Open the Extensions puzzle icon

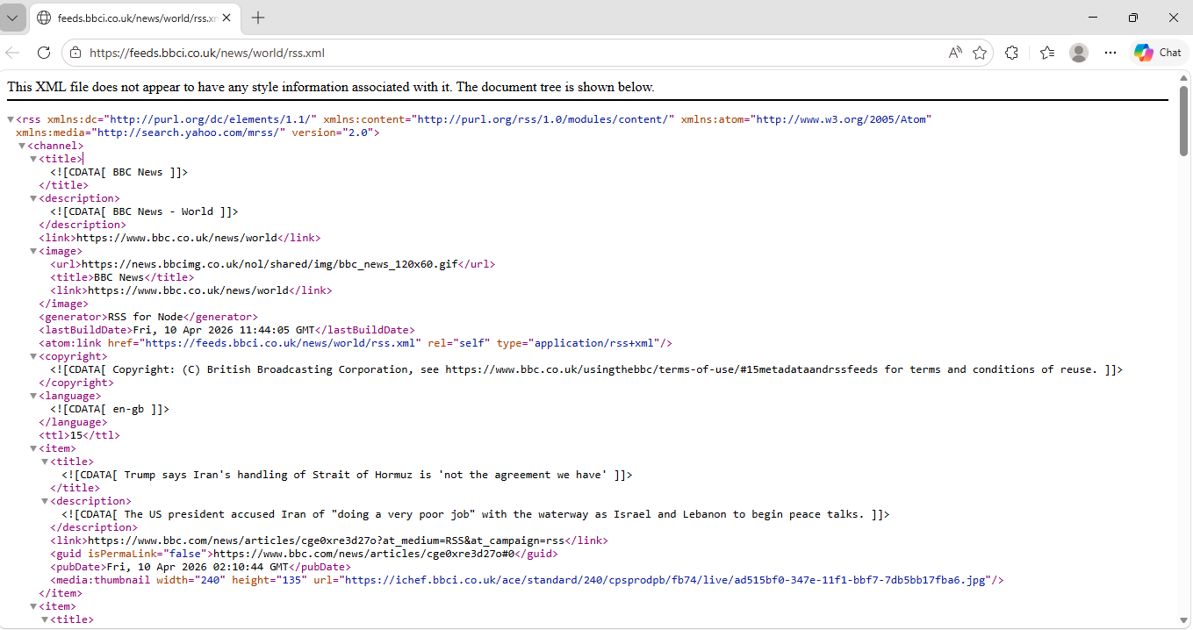pyautogui.click(x=1011, y=53)
